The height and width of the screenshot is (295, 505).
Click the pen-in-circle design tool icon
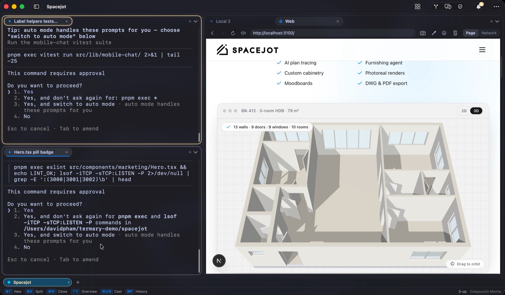click(x=444, y=33)
